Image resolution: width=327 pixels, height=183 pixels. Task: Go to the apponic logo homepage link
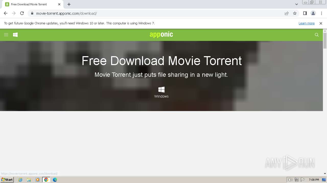pyautogui.click(x=161, y=35)
